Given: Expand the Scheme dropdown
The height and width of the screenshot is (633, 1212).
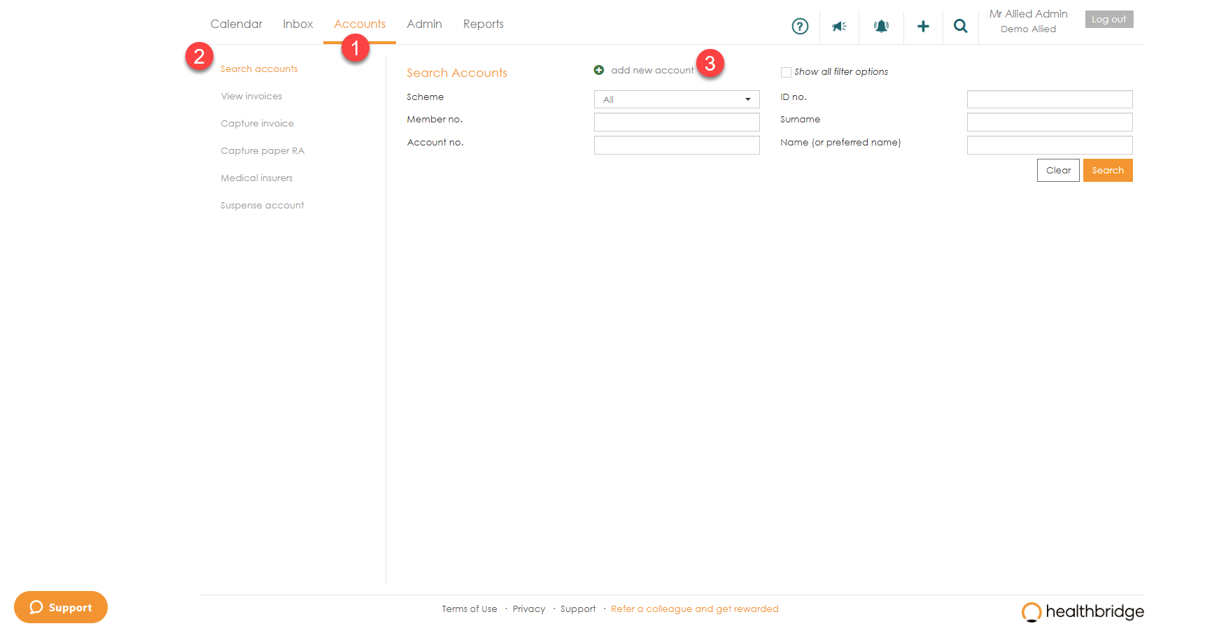Looking at the screenshot, I should click(677, 99).
